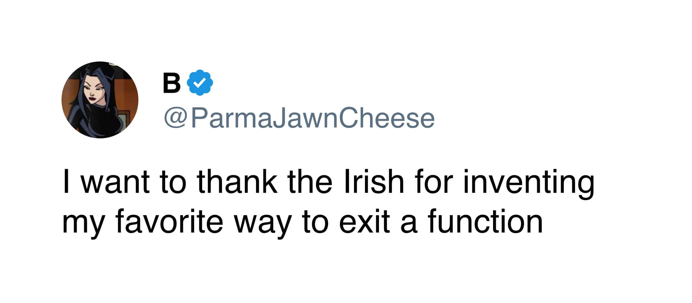Click the word "want" in the tweet
The height and width of the screenshot is (303, 692).
(115, 183)
